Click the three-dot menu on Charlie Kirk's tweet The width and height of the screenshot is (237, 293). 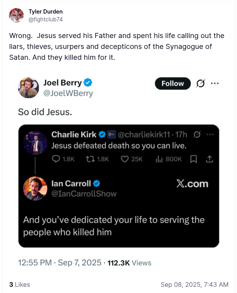[210, 135]
